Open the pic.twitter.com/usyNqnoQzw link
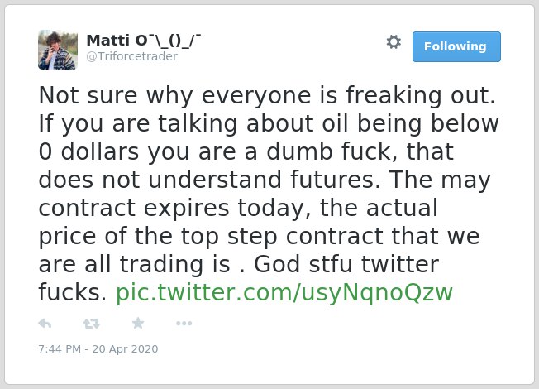 click(x=284, y=293)
